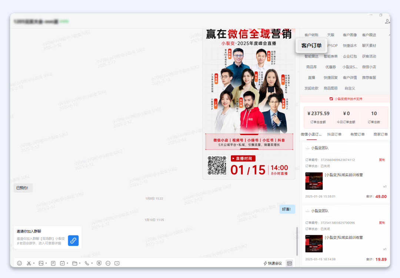Viewport: 400px width, 278px height.
Task: Click the chat area vertical scrollbar
Action: pyautogui.click(x=297, y=241)
